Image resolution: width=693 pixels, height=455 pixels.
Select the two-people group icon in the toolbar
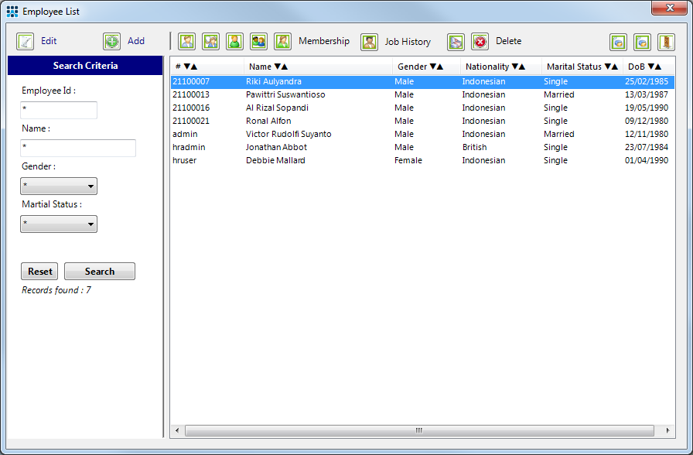258,41
